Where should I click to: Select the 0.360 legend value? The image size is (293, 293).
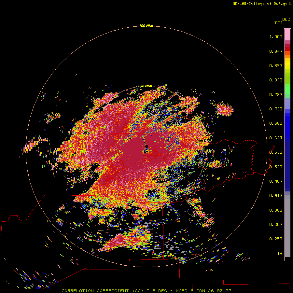(276, 210)
